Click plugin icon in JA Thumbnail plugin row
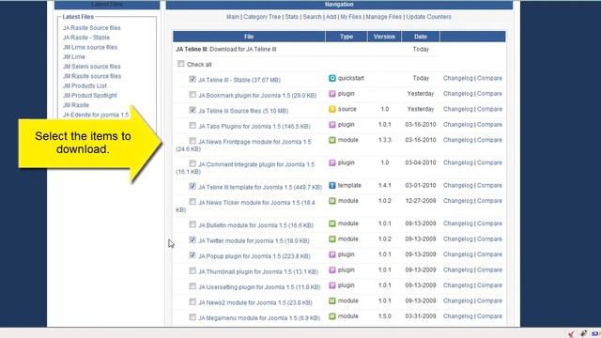Viewport: 601px width, 338px height. pos(332,270)
